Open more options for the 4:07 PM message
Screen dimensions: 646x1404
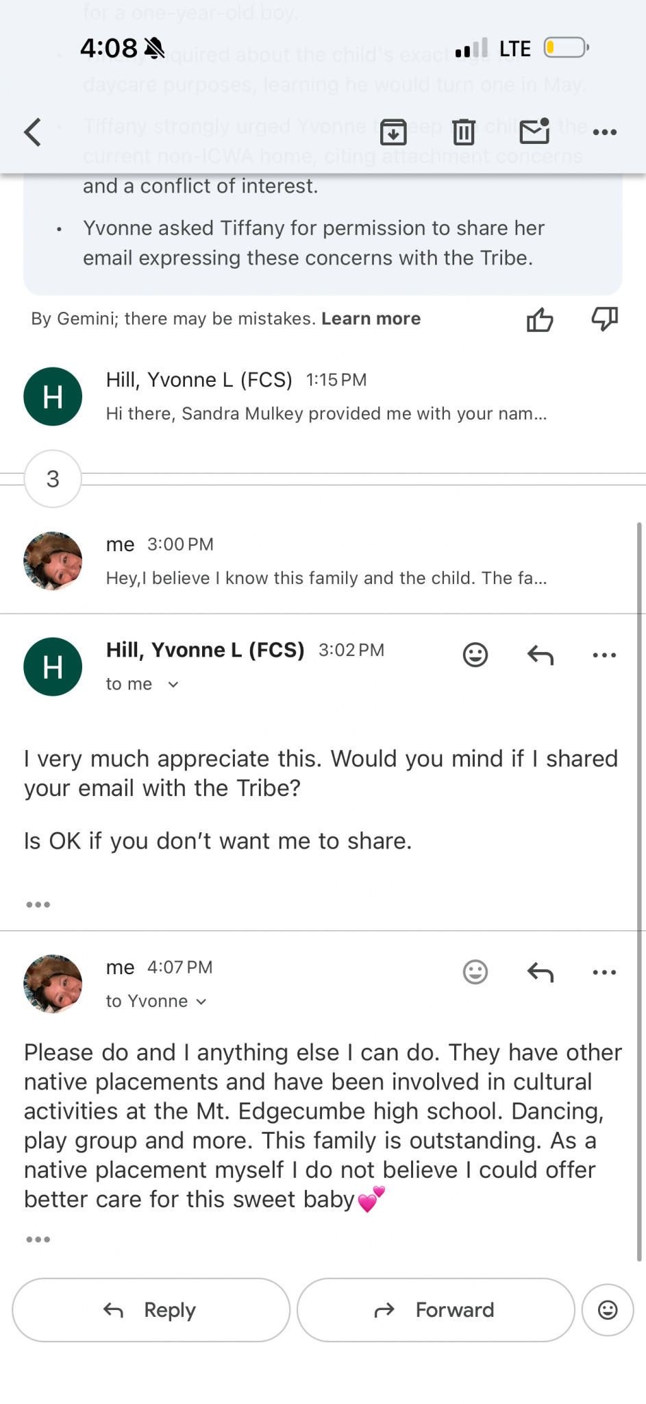point(604,972)
